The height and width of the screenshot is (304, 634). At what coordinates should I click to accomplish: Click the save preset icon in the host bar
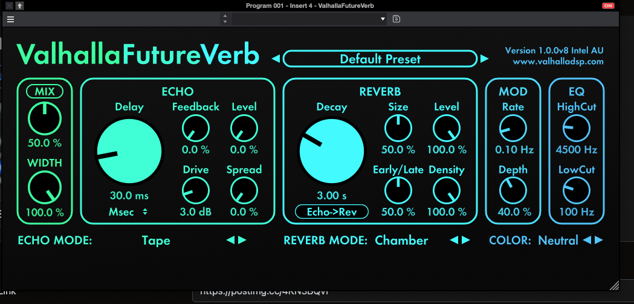click(396, 19)
